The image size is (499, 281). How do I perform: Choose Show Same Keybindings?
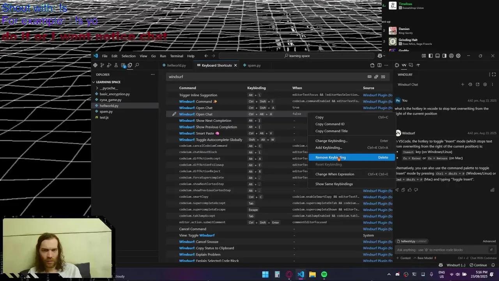tap(352, 184)
